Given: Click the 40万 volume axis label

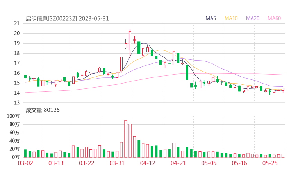Looking at the screenshot, I should click(x=14, y=141).
